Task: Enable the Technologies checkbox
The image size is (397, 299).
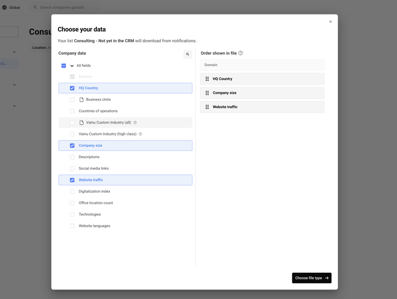Action: tap(72, 215)
